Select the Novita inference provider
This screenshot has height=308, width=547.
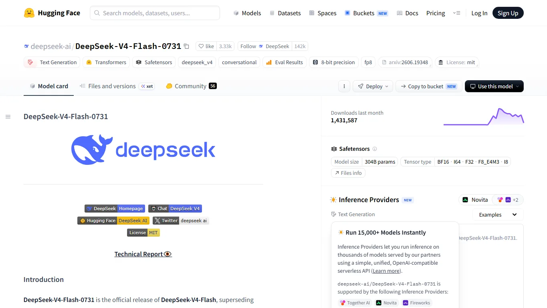(x=475, y=200)
